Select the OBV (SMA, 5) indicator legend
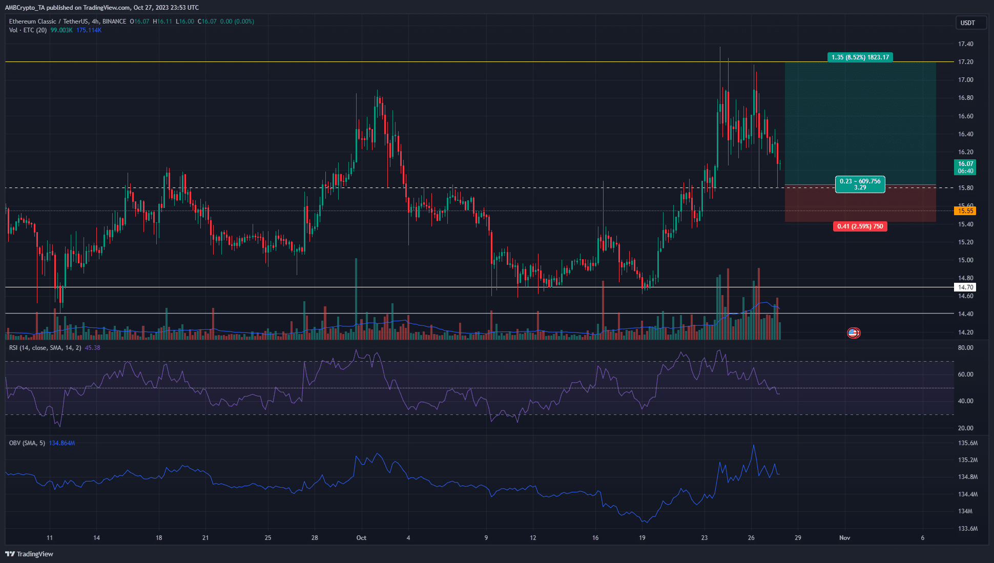The image size is (994, 563). coord(27,443)
